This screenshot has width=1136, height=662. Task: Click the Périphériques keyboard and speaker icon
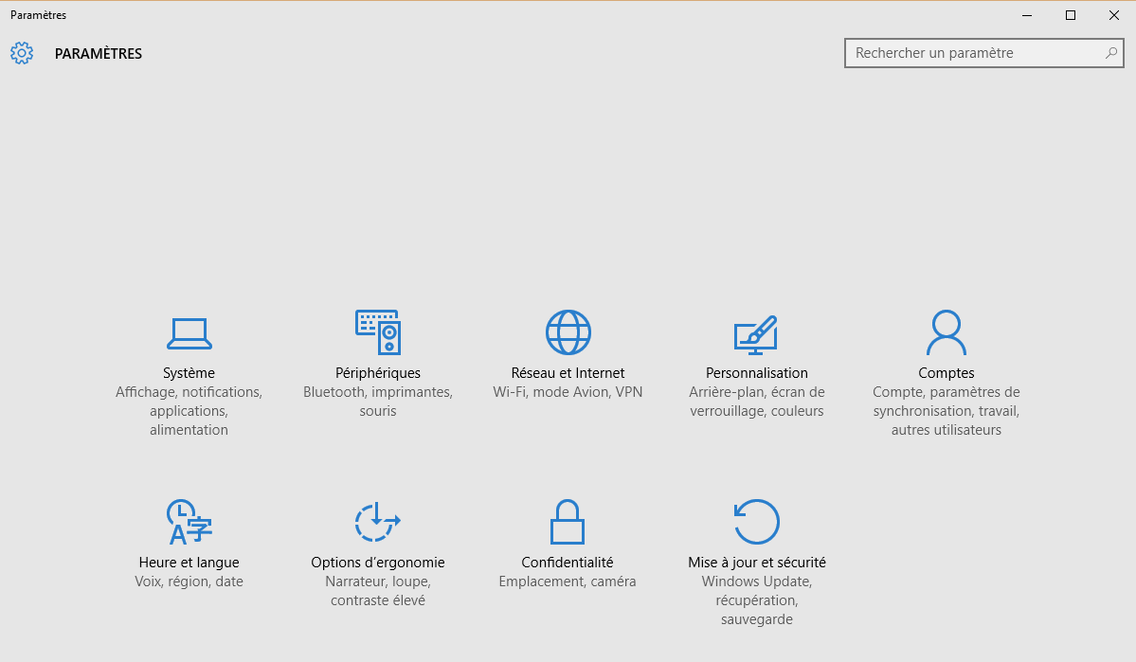(x=378, y=332)
